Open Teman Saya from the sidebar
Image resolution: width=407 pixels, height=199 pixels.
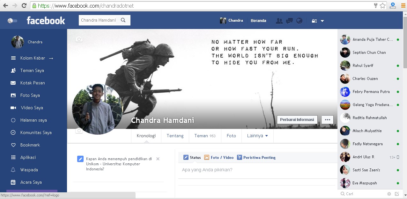(31, 70)
